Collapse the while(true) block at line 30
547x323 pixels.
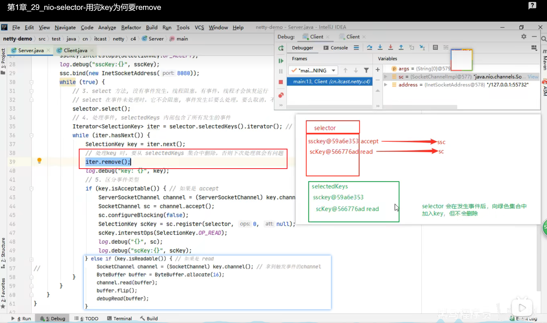tap(32, 82)
